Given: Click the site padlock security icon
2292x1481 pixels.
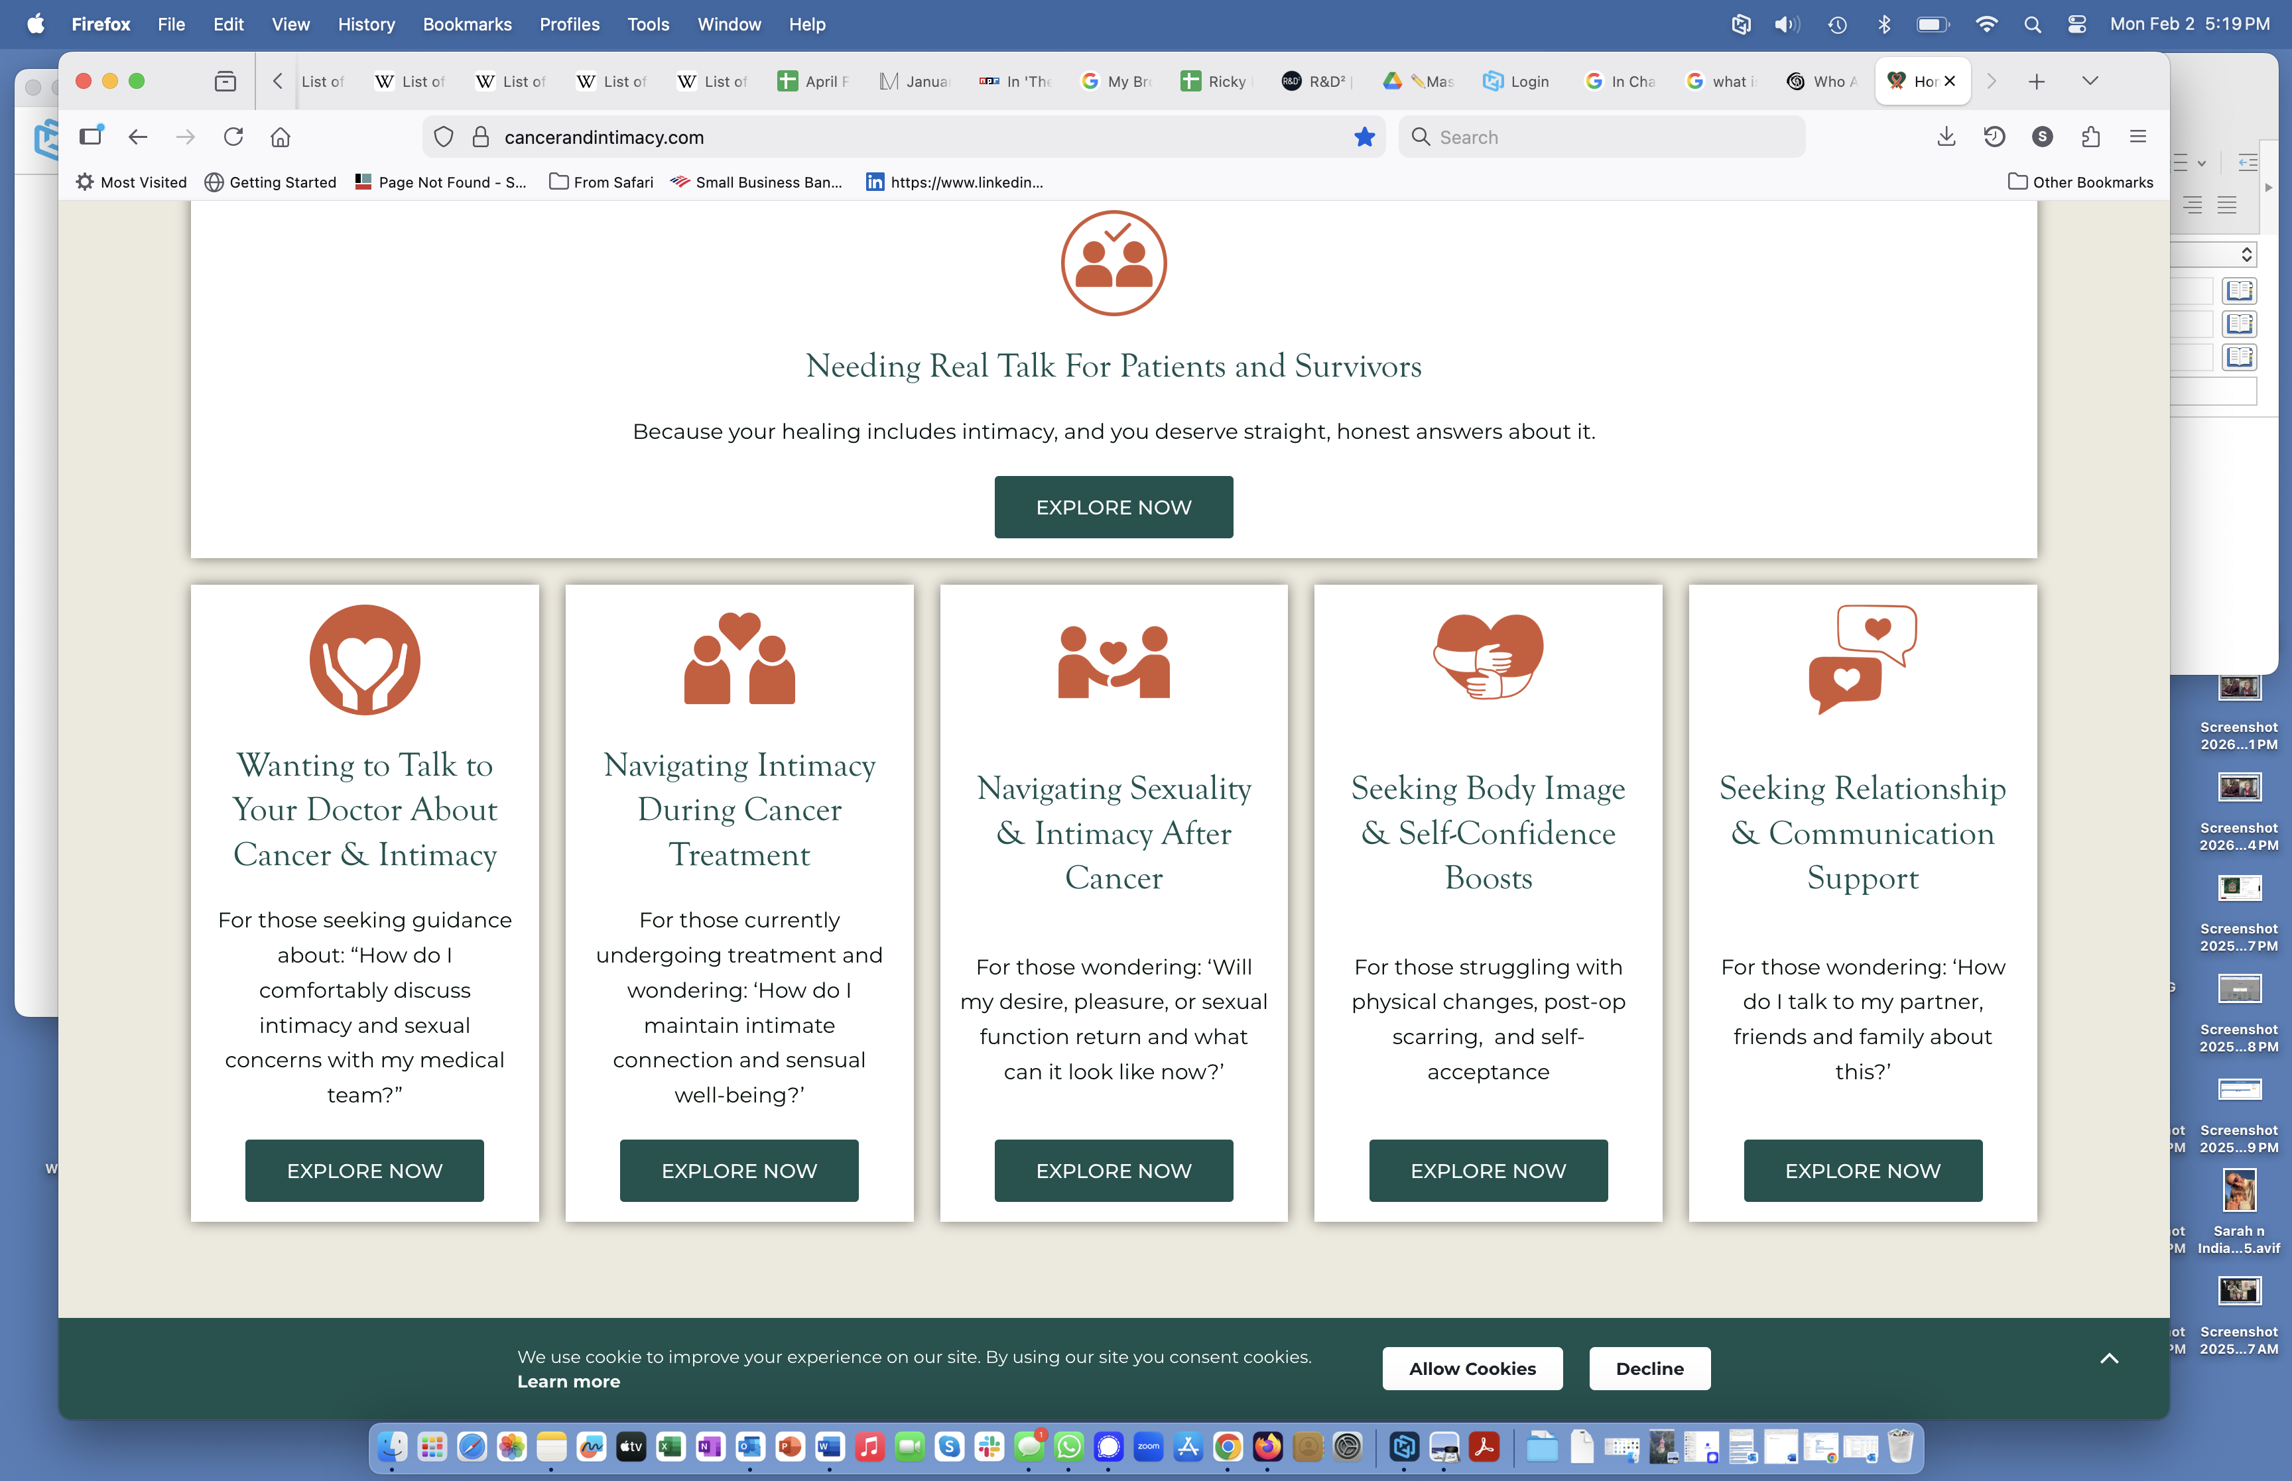Looking at the screenshot, I should [480, 137].
